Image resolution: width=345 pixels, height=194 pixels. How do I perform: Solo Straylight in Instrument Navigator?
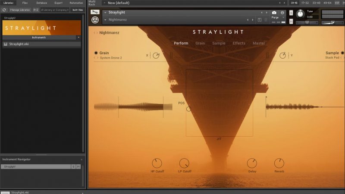[73, 167]
